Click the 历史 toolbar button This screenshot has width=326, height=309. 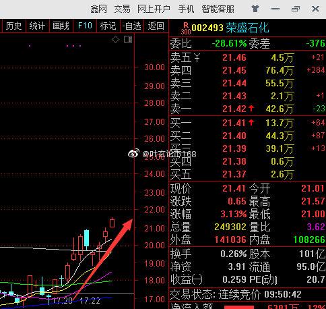pyautogui.click(x=14, y=26)
